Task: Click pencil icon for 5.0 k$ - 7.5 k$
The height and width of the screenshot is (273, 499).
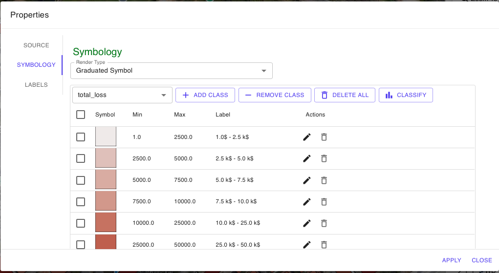Action: point(307,180)
